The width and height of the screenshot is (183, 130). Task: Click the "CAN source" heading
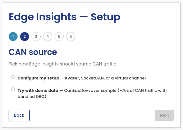click(x=33, y=52)
